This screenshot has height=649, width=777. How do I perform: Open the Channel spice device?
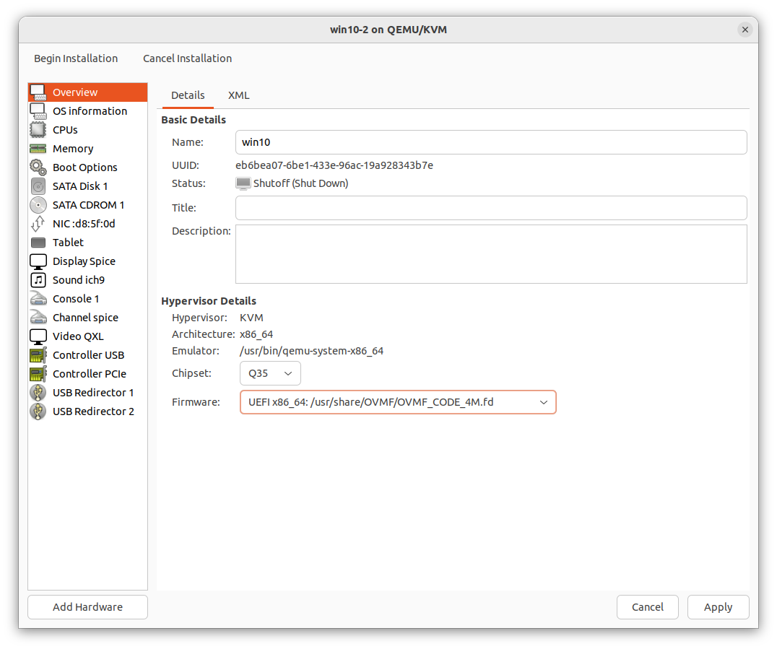pyautogui.click(x=85, y=317)
